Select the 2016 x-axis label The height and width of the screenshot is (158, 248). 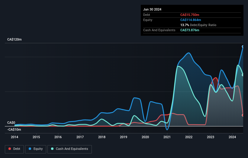pyautogui.click(x=58, y=137)
